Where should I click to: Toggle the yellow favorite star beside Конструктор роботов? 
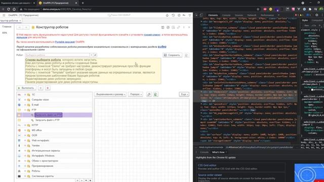pos(33,27)
